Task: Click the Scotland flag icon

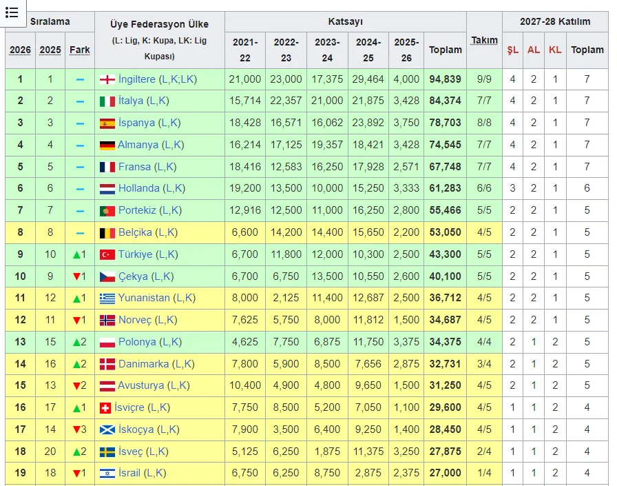Action: (x=107, y=429)
